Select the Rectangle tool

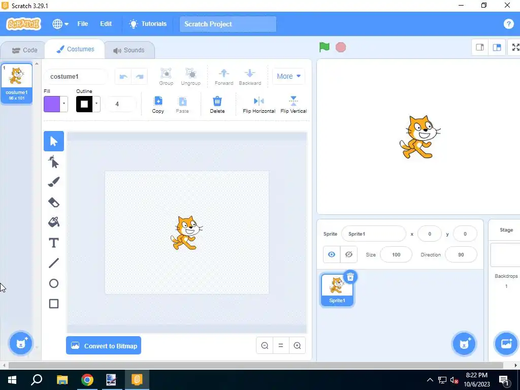[x=54, y=304]
